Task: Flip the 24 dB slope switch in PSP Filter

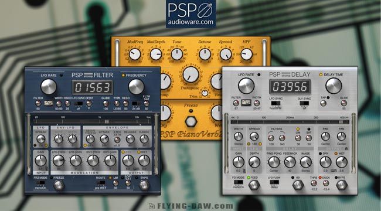Action: tap(136, 103)
